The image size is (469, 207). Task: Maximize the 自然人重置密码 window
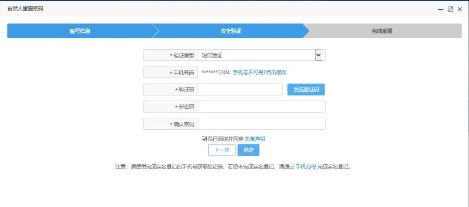point(450,9)
